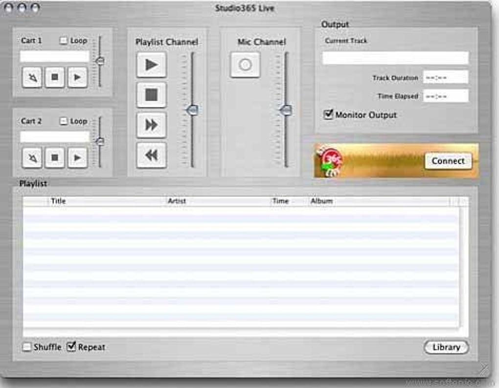Click the Cart 2 mute speaker icon
Image resolution: width=499 pixels, height=388 pixels.
coord(32,158)
